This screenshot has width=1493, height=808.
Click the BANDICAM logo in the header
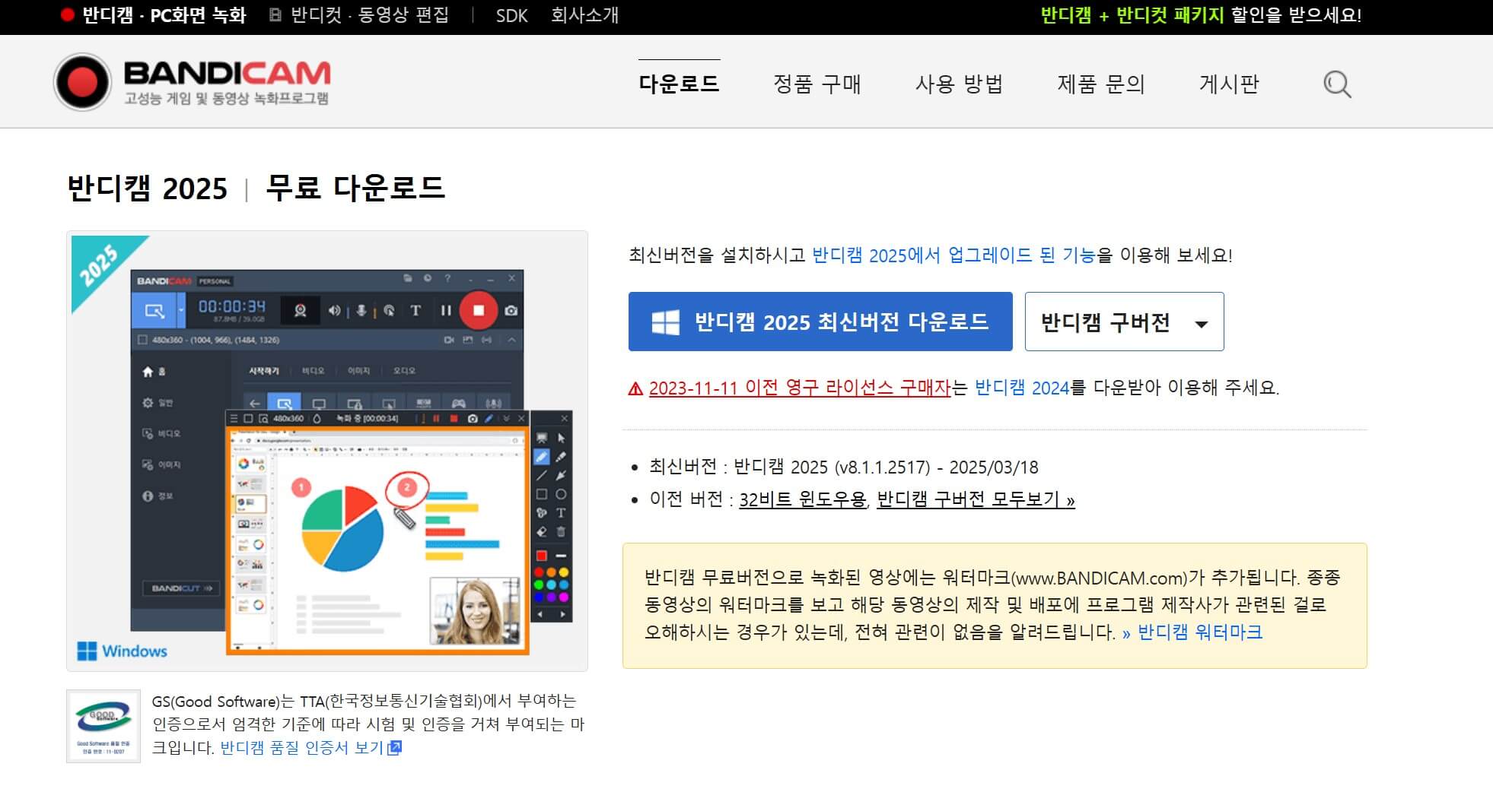192,82
